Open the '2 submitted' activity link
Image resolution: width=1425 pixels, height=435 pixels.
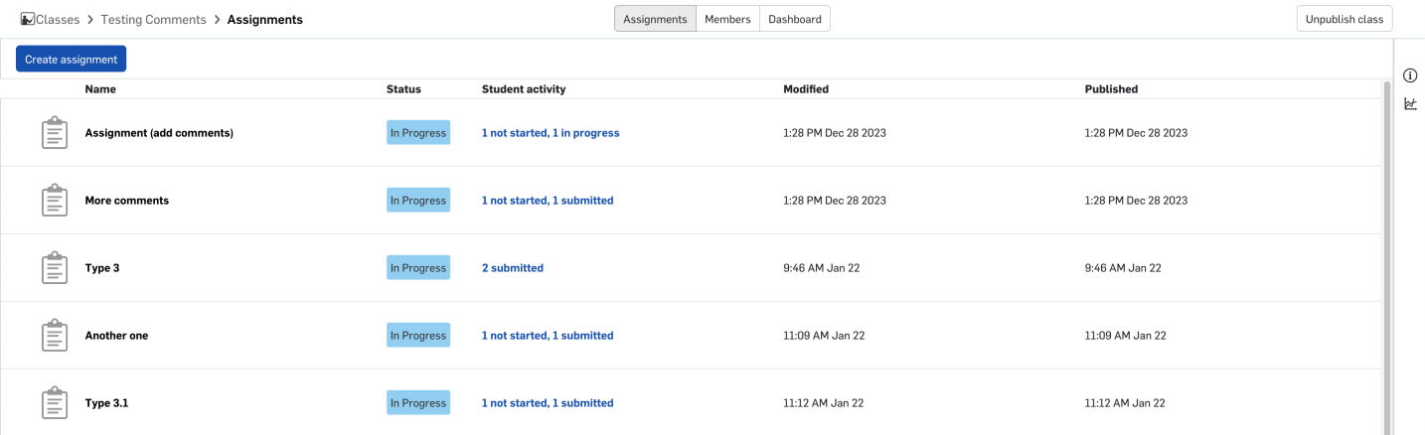pyautogui.click(x=513, y=268)
